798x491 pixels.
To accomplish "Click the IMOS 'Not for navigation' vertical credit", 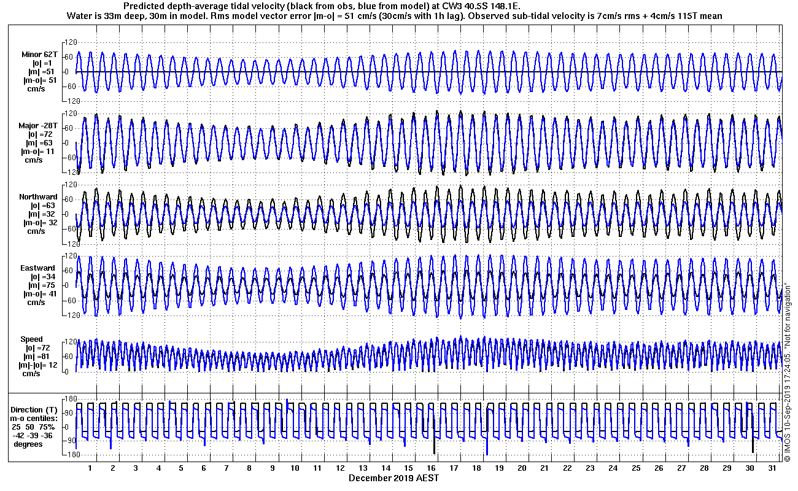I will click(x=788, y=371).
